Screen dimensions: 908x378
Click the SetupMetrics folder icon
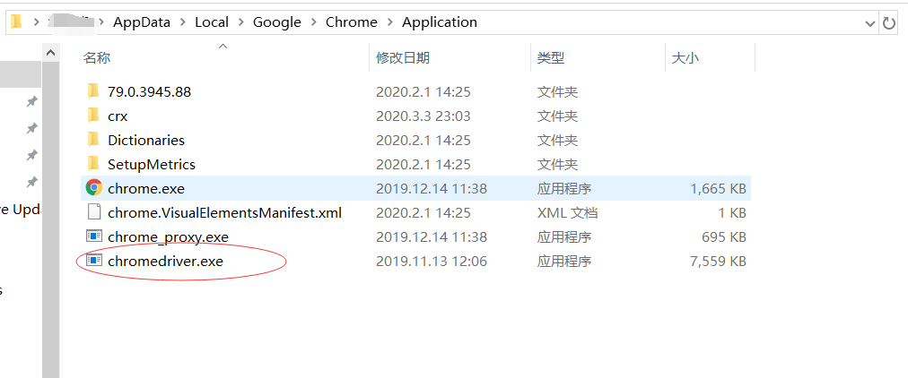tap(94, 164)
